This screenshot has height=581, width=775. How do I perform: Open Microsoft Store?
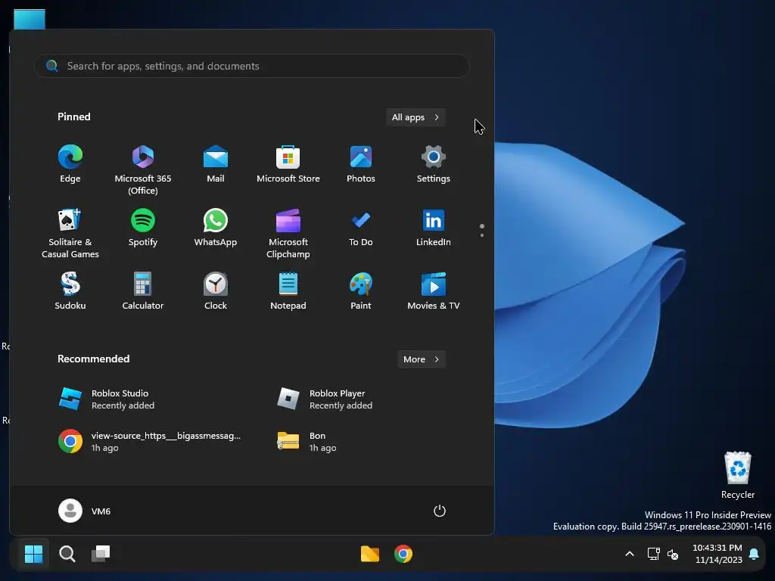click(x=288, y=164)
